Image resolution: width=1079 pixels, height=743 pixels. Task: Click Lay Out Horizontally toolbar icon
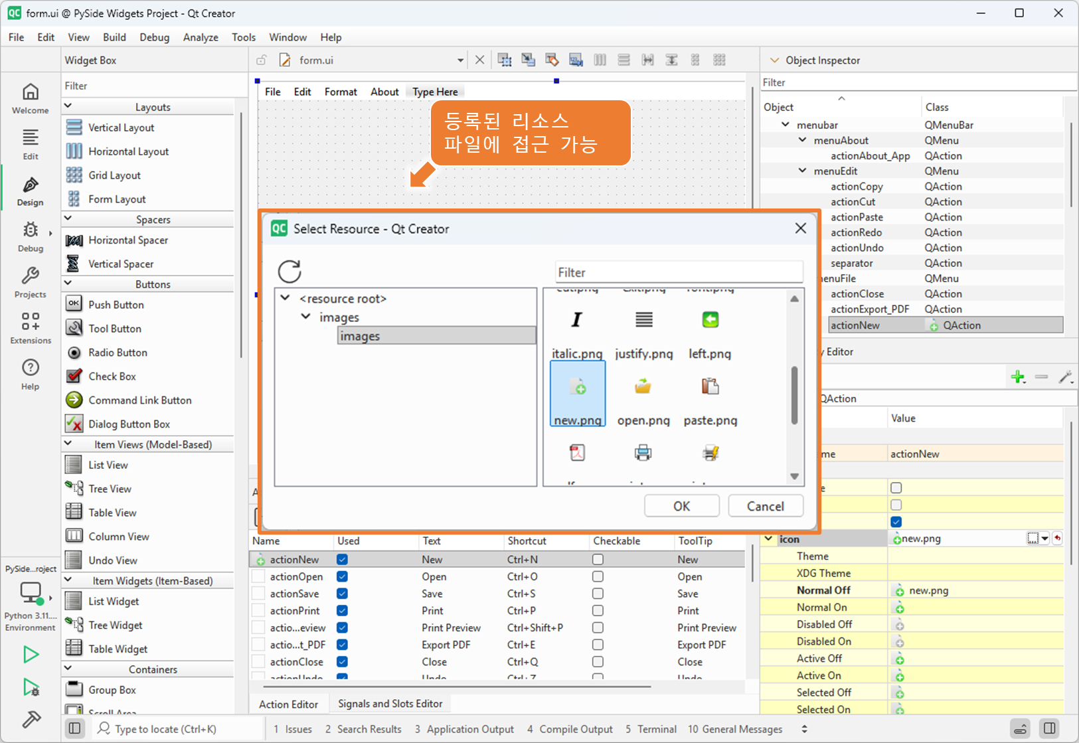click(x=600, y=60)
